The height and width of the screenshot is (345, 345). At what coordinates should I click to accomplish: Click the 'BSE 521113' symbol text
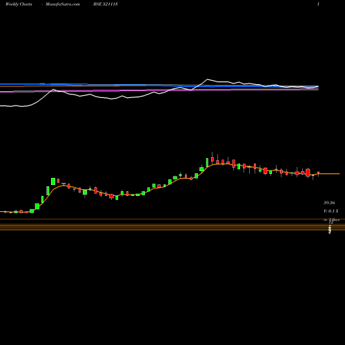(x=106, y=4)
